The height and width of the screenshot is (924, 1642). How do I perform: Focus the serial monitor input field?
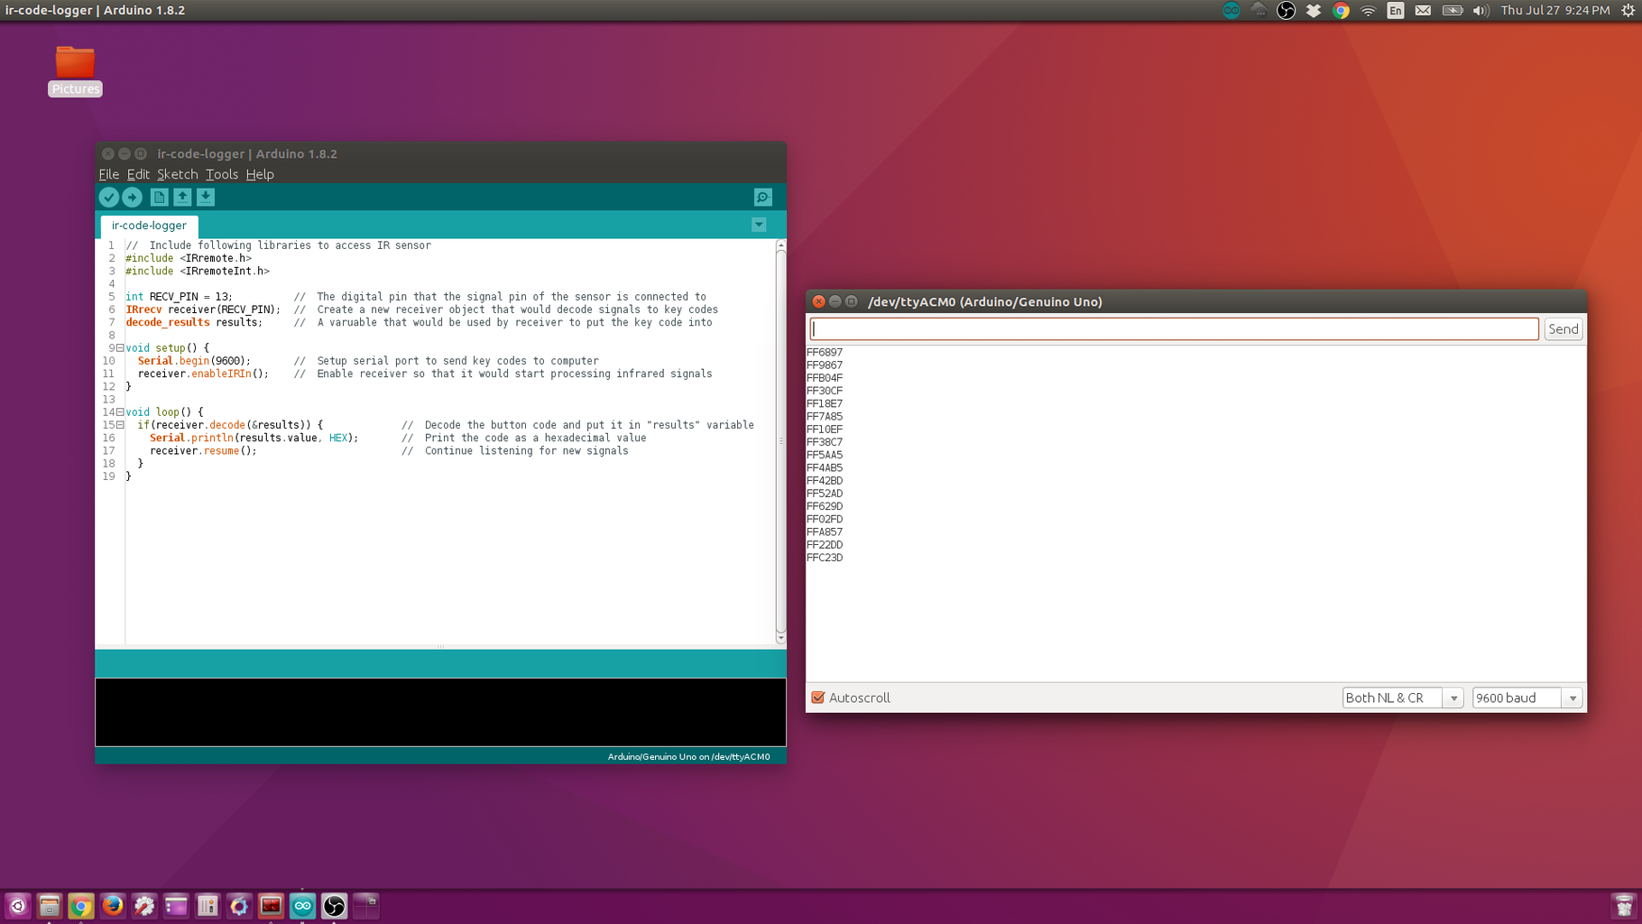coord(1174,329)
